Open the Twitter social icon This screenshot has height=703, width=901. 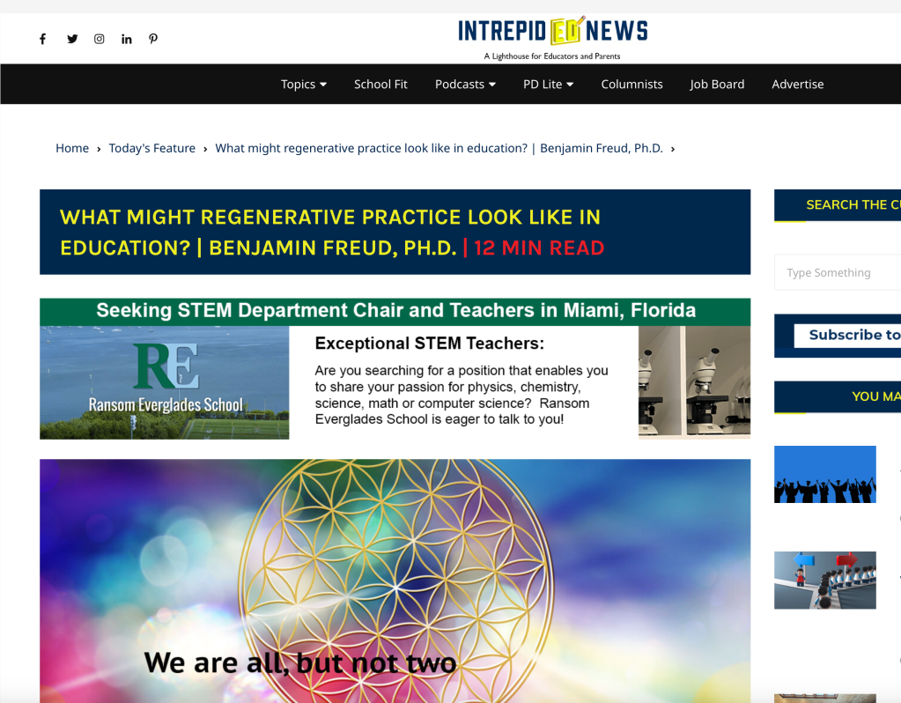(x=72, y=39)
